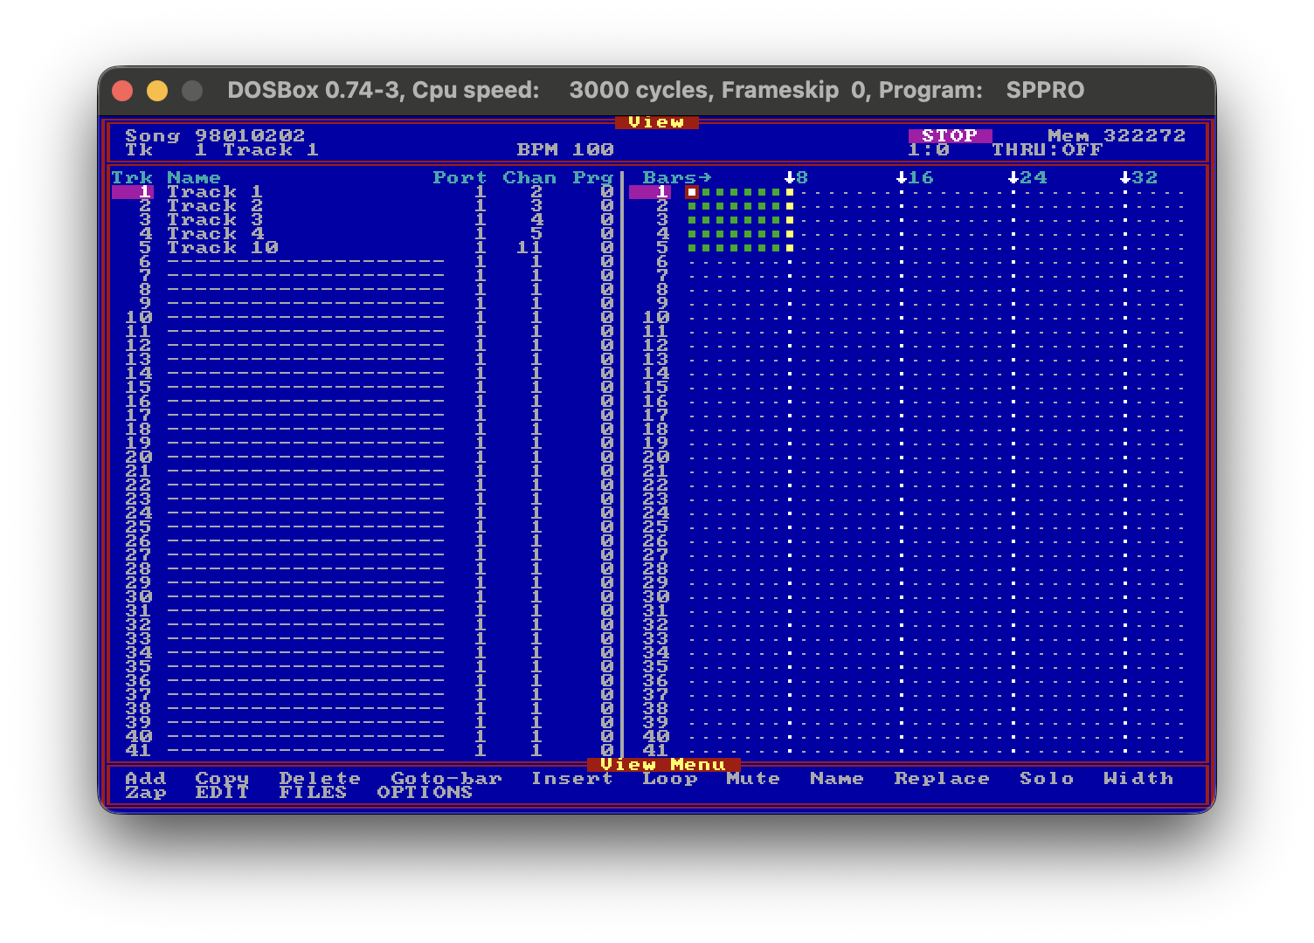
Task: Click the Song 98010202 title
Action: click(x=215, y=135)
